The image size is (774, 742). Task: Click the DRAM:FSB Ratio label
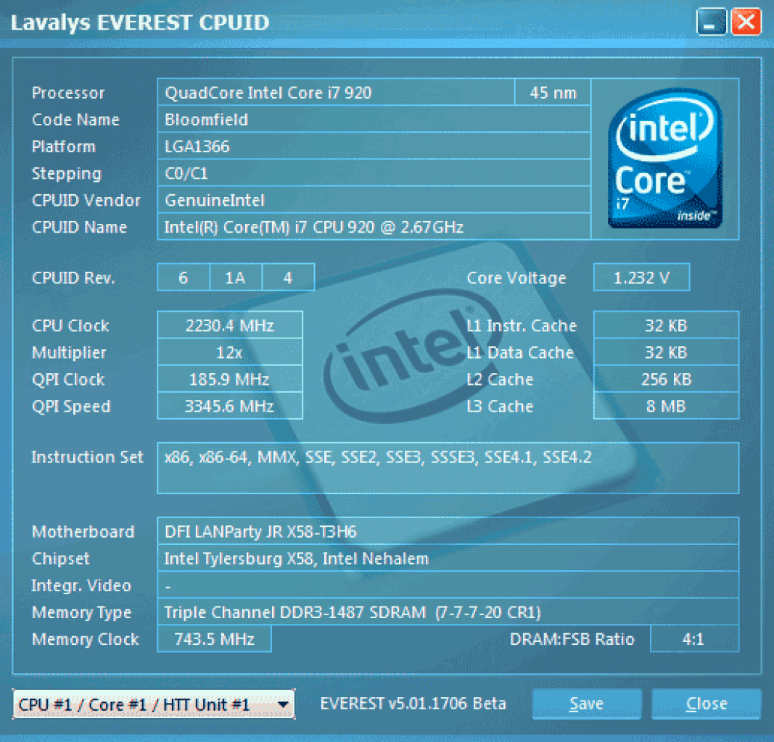click(x=572, y=639)
